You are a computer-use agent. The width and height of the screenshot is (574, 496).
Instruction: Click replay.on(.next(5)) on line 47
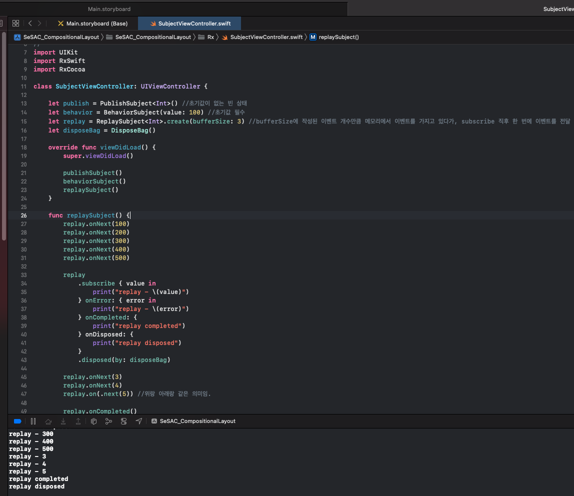click(x=98, y=394)
